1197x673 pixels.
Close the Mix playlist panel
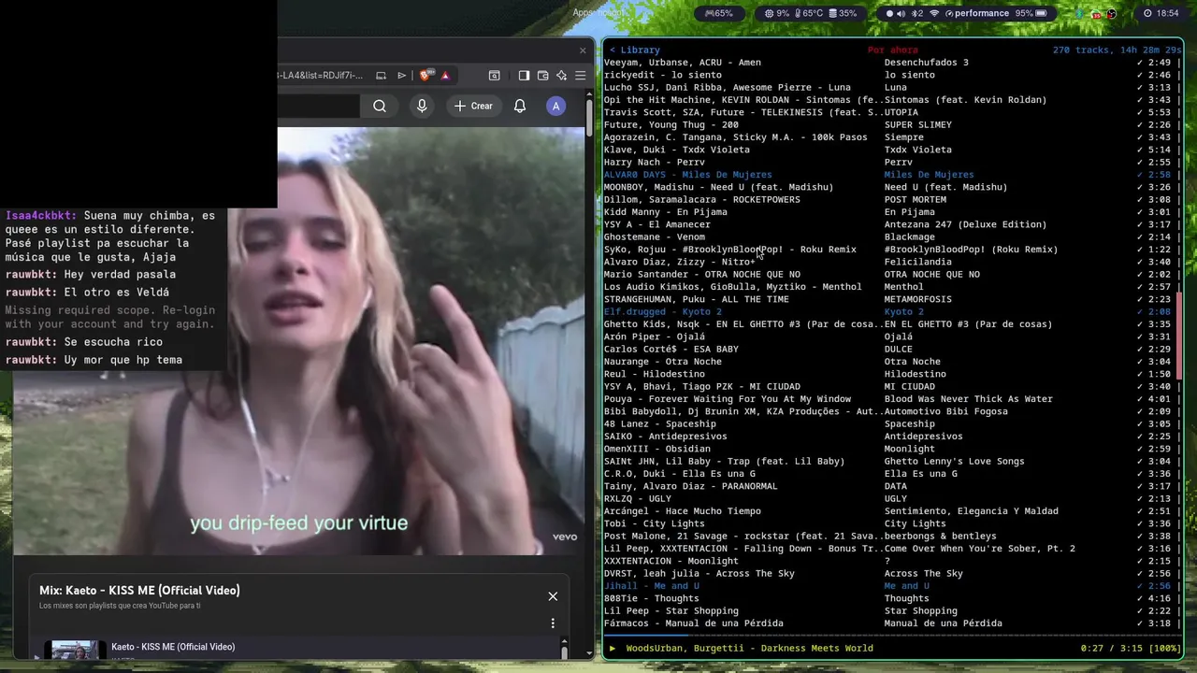[x=553, y=596]
